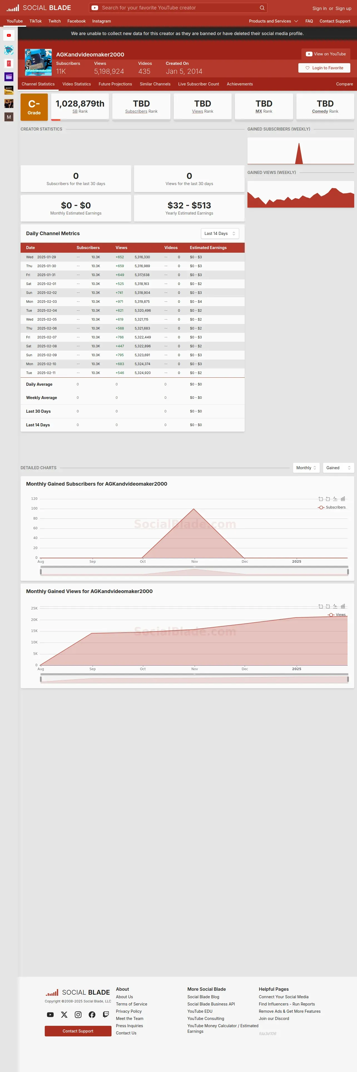The width and height of the screenshot is (357, 1072).
Task: Click the Login to Favorite button
Action: (x=324, y=68)
